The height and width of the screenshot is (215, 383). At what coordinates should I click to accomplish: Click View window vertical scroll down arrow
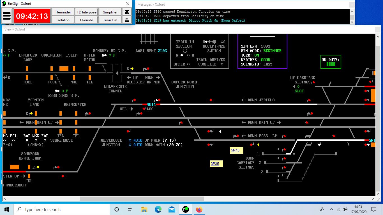(x=378, y=194)
